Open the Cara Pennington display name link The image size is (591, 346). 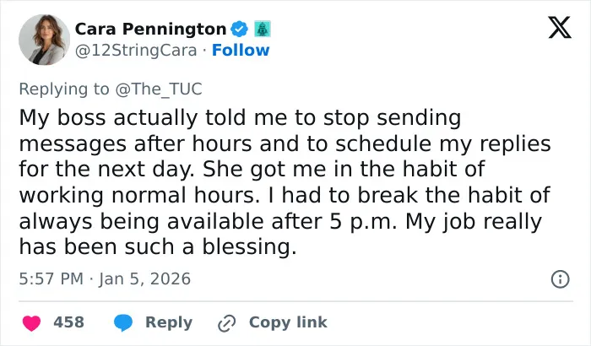point(150,29)
